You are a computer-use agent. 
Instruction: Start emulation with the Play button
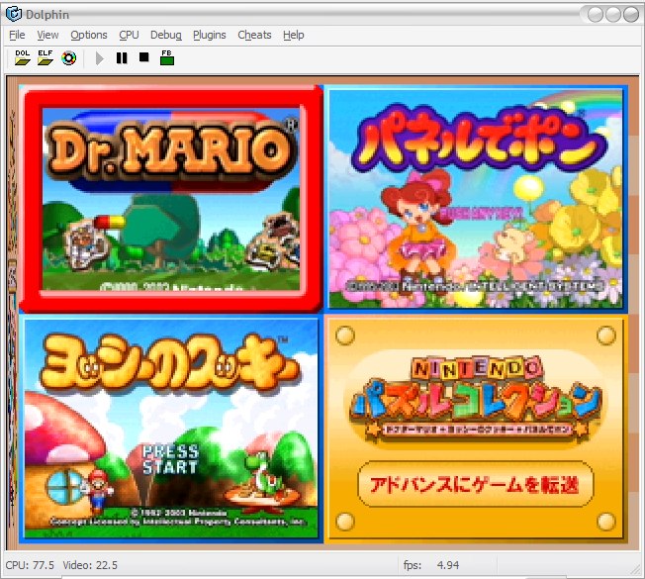[x=99, y=58]
